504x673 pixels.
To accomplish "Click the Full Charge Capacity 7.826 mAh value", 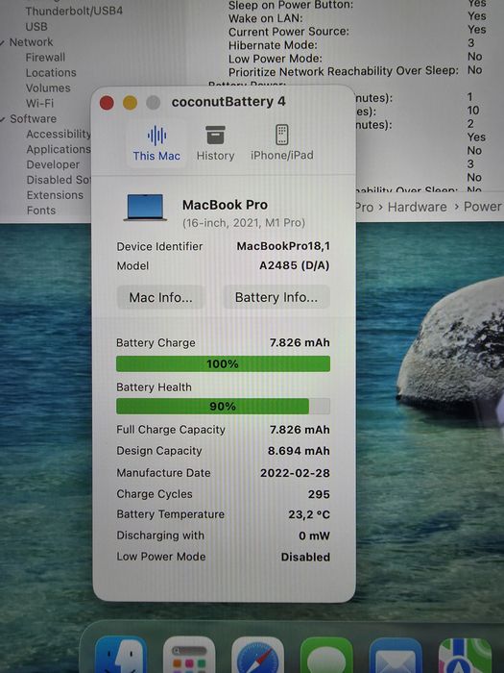I will click(300, 430).
